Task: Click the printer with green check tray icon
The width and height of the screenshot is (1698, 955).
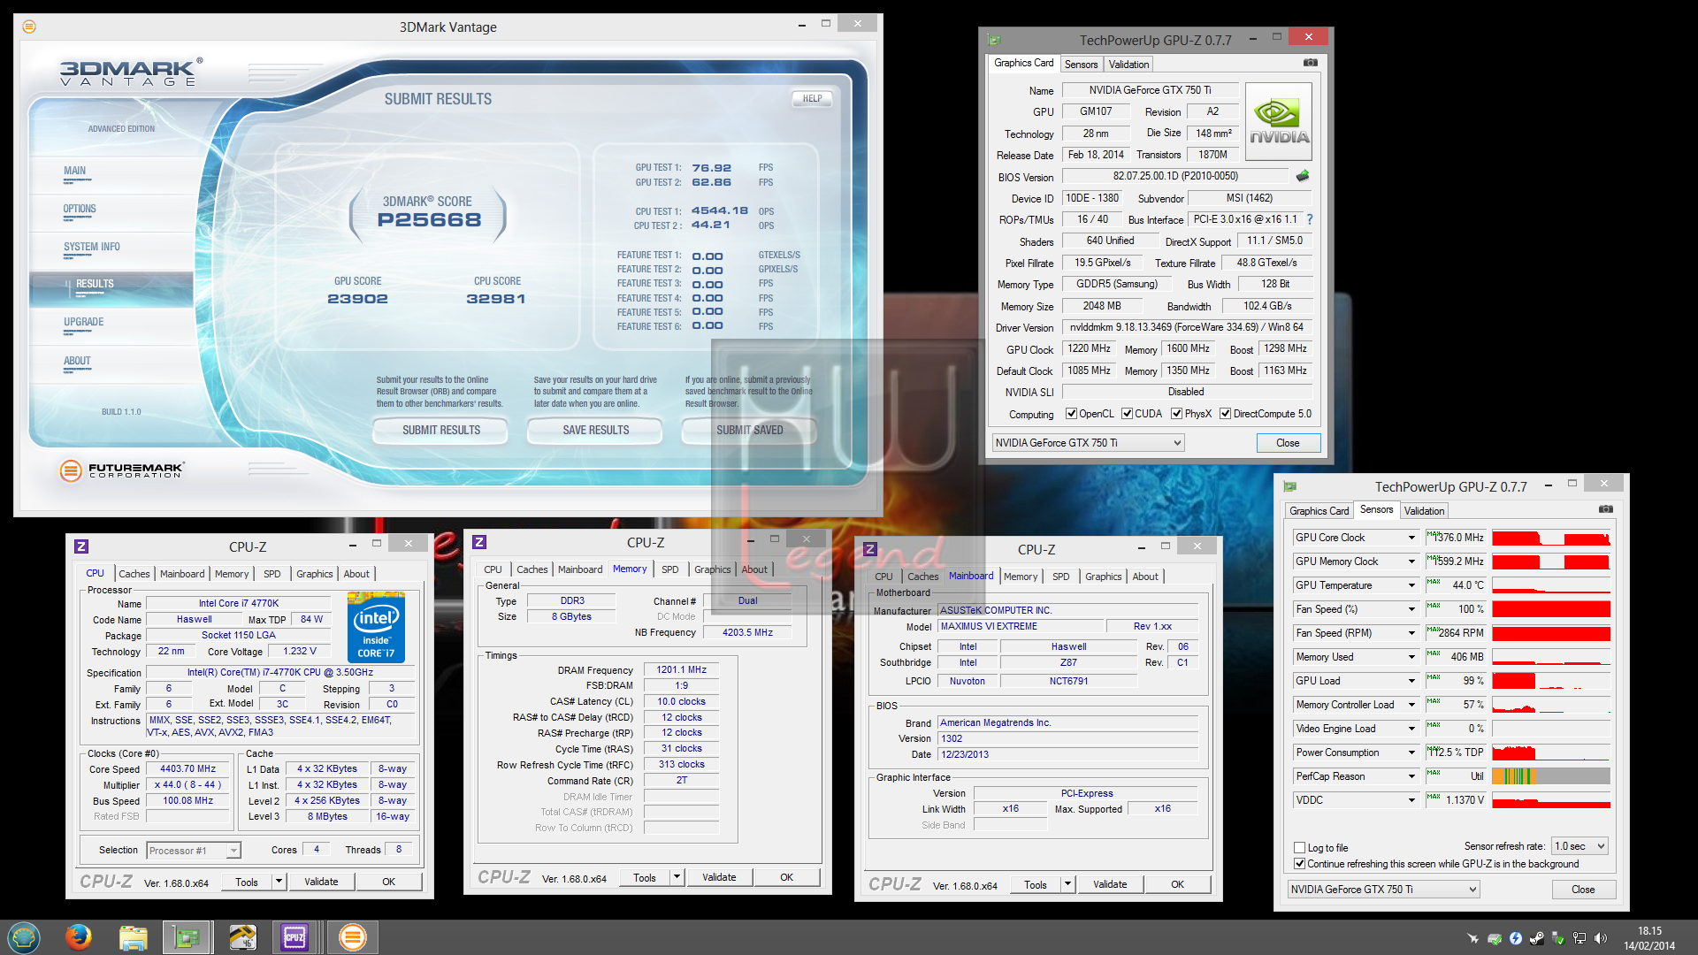Action: point(1495,938)
